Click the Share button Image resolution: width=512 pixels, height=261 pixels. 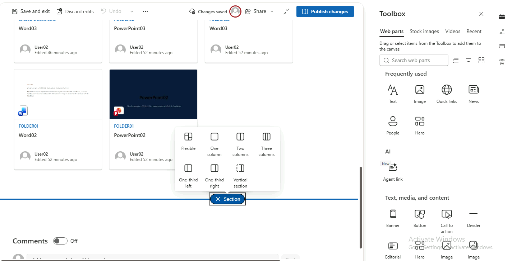[256, 11]
